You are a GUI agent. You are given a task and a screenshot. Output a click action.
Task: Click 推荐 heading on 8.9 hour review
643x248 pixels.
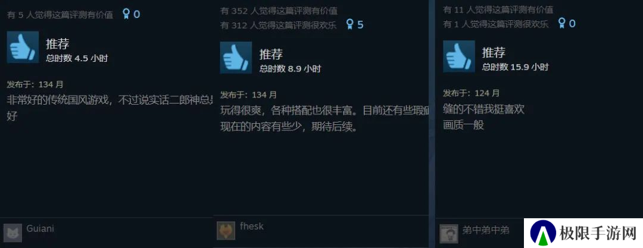[x=271, y=54]
